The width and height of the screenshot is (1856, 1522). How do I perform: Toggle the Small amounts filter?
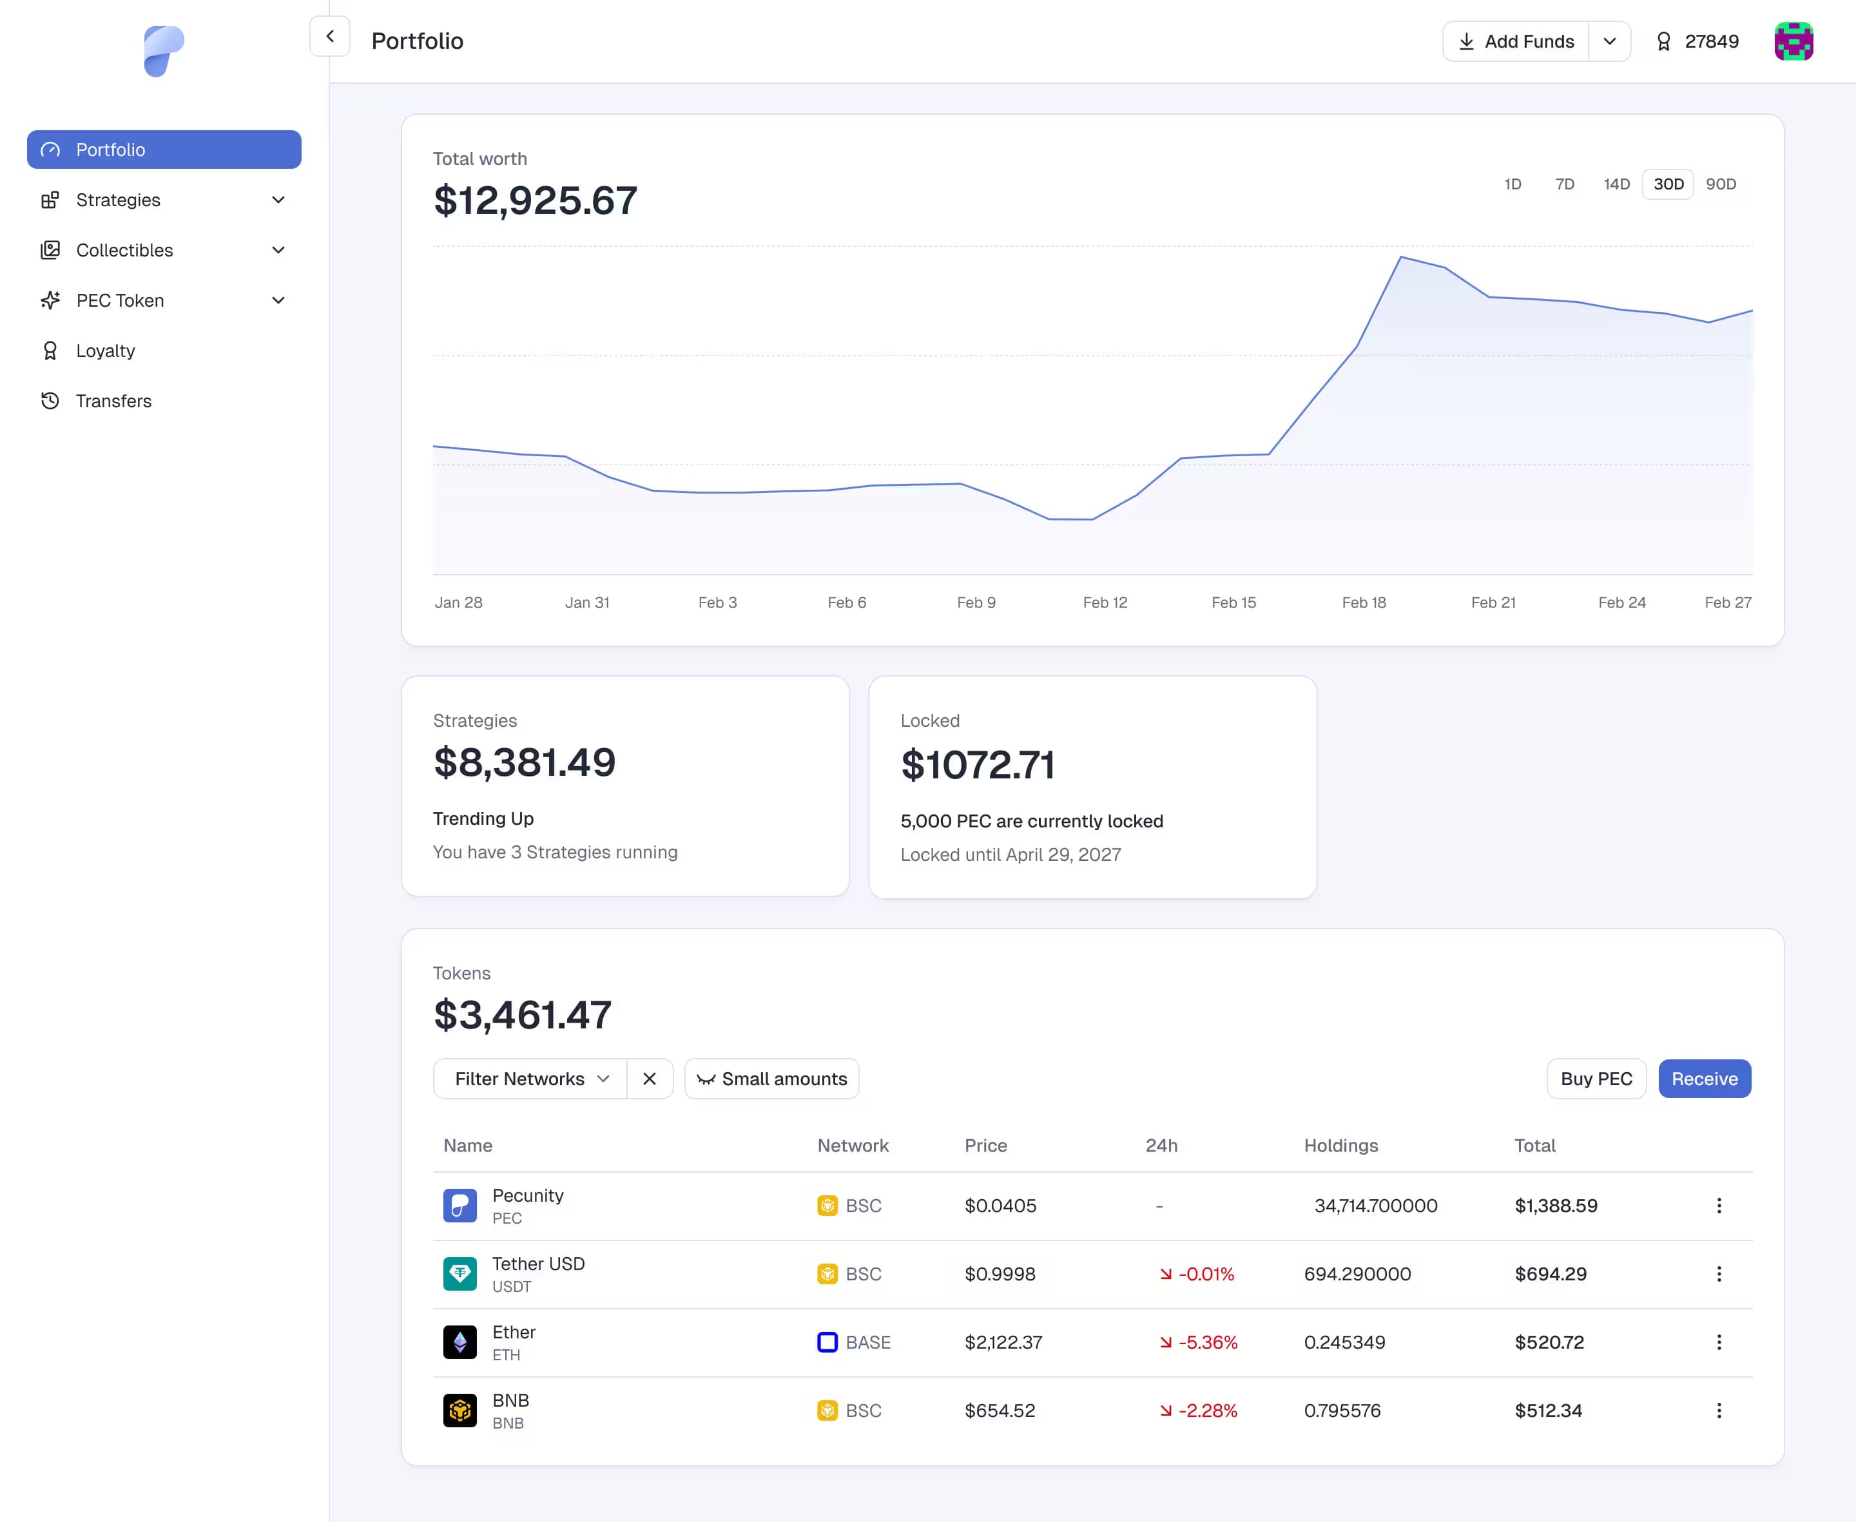point(771,1079)
